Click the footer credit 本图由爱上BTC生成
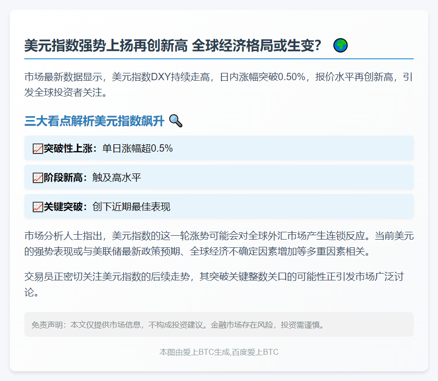The width and height of the screenshot is (438, 381). coord(195,352)
